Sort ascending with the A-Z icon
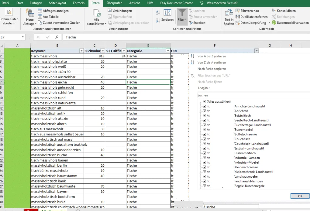Viewport: 310px width, 211px height. [x=158, y=12]
